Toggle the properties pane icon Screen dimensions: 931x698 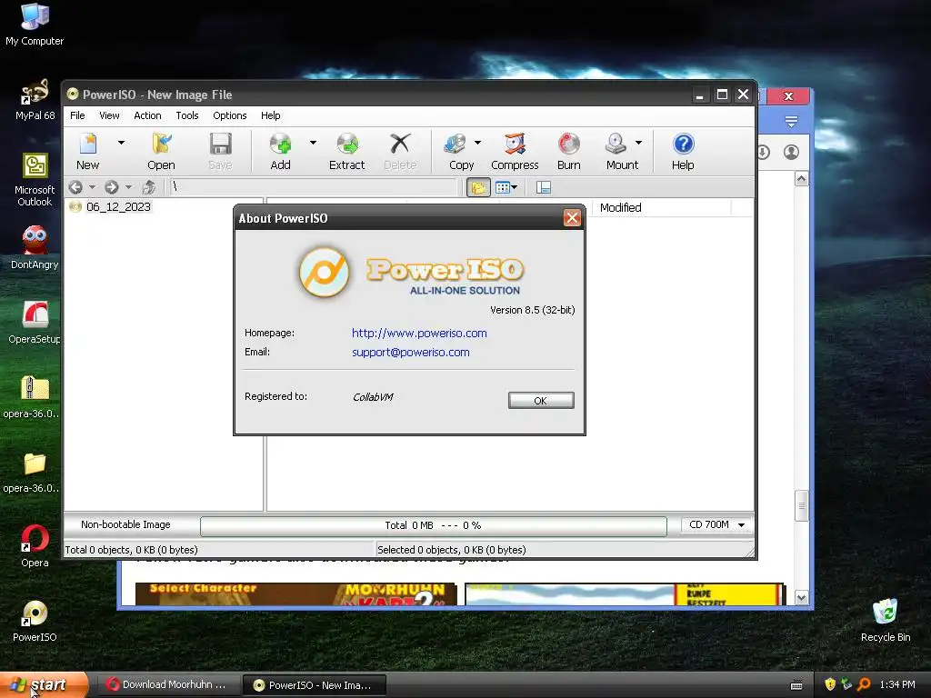pyautogui.click(x=544, y=187)
